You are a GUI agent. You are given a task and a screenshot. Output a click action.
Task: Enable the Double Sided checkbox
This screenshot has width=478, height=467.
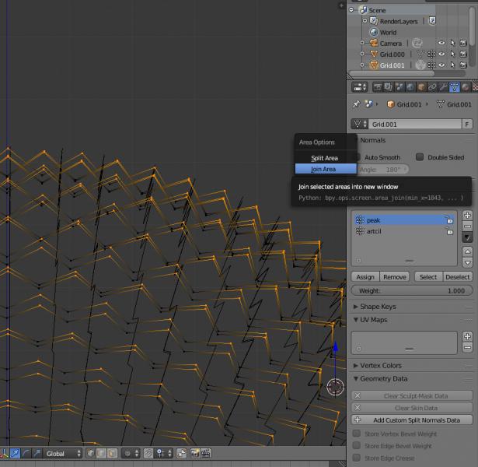click(420, 157)
